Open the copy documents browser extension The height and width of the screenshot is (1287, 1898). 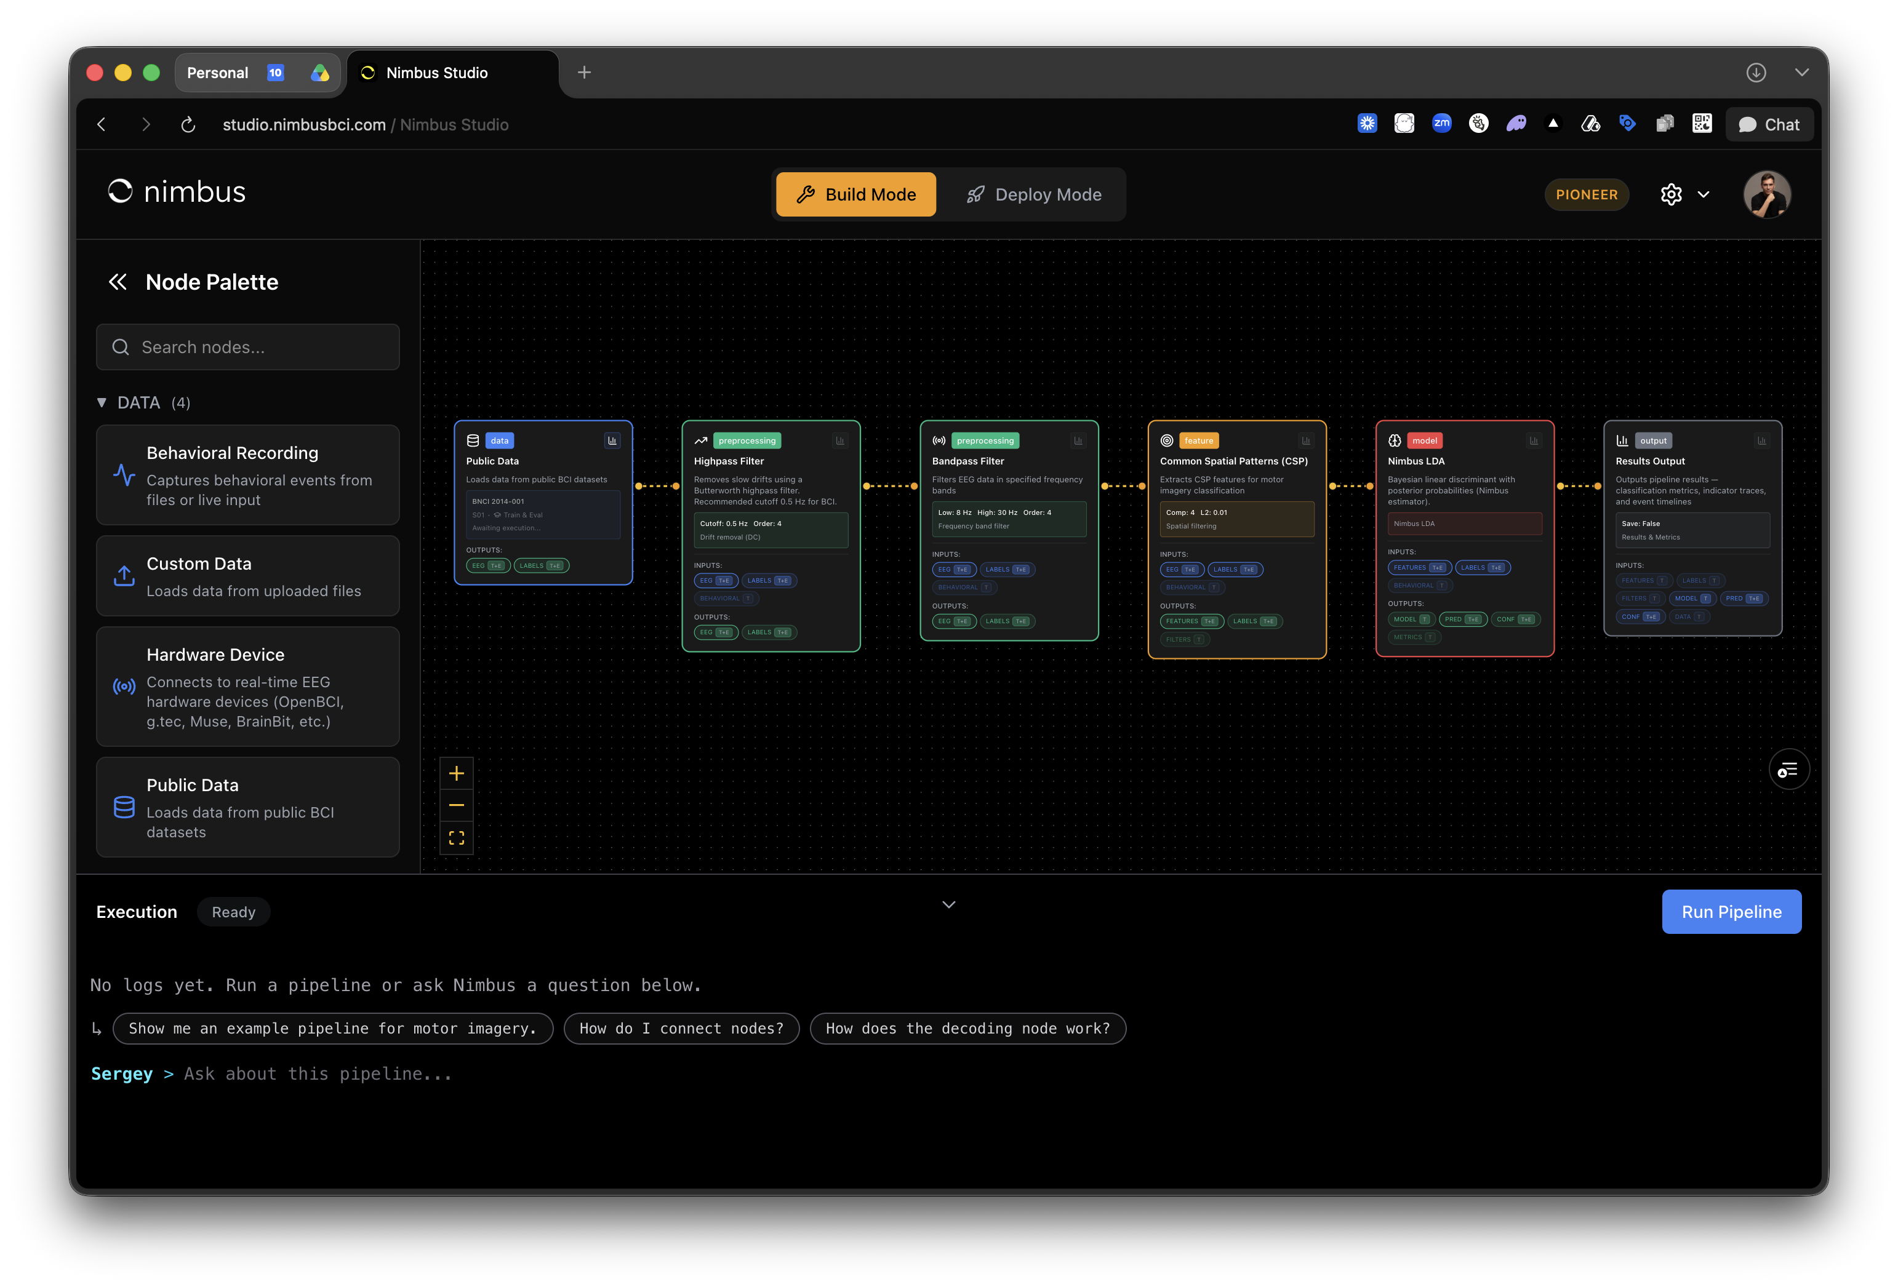coord(1664,123)
